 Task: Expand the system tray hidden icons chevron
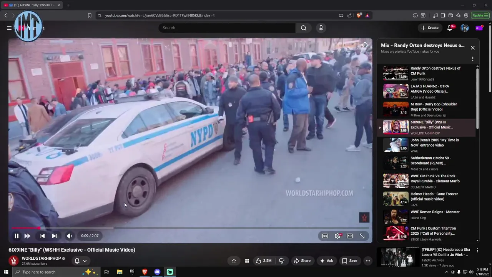pos(446,272)
